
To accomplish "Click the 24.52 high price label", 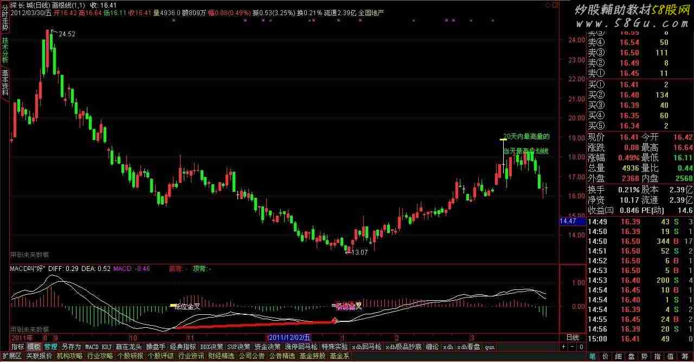I will coord(67,34).
